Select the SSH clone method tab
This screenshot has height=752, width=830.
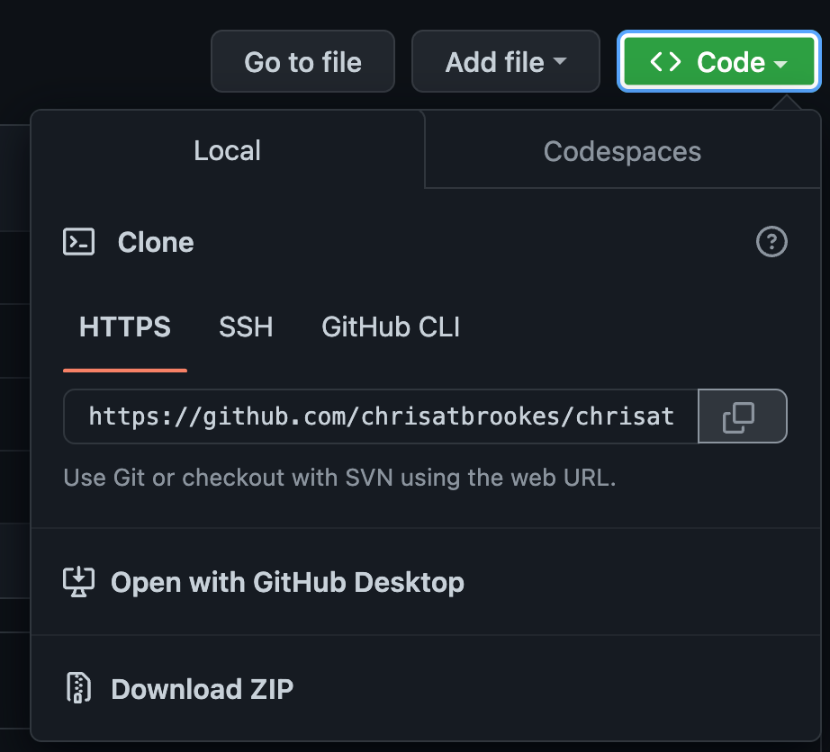246,327
